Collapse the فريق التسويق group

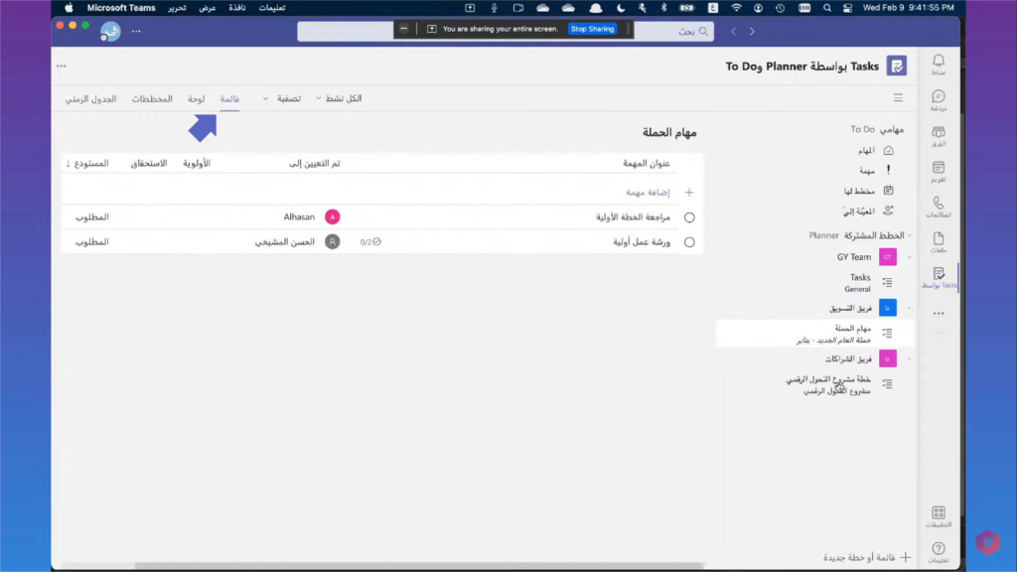tap(910, 308)
